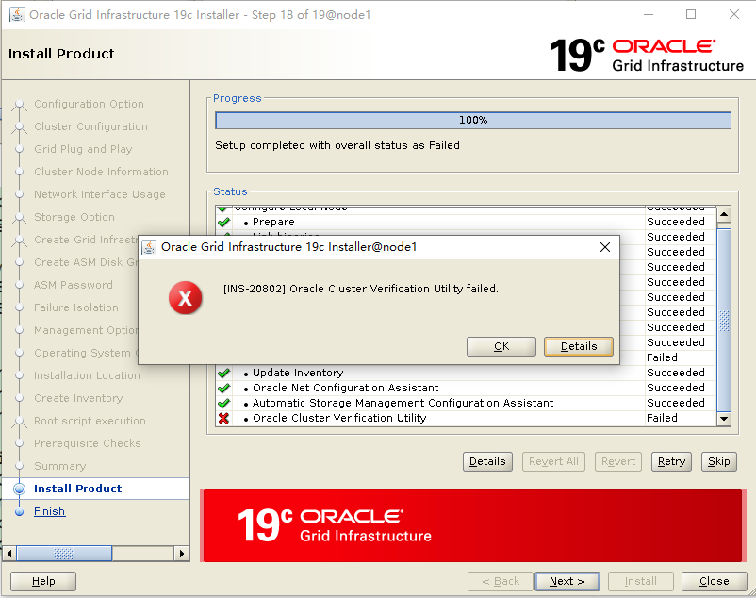Select the Cluster Configuration step
The height and width of the screenshot is (598, 756).
click(x=90, y=126)
